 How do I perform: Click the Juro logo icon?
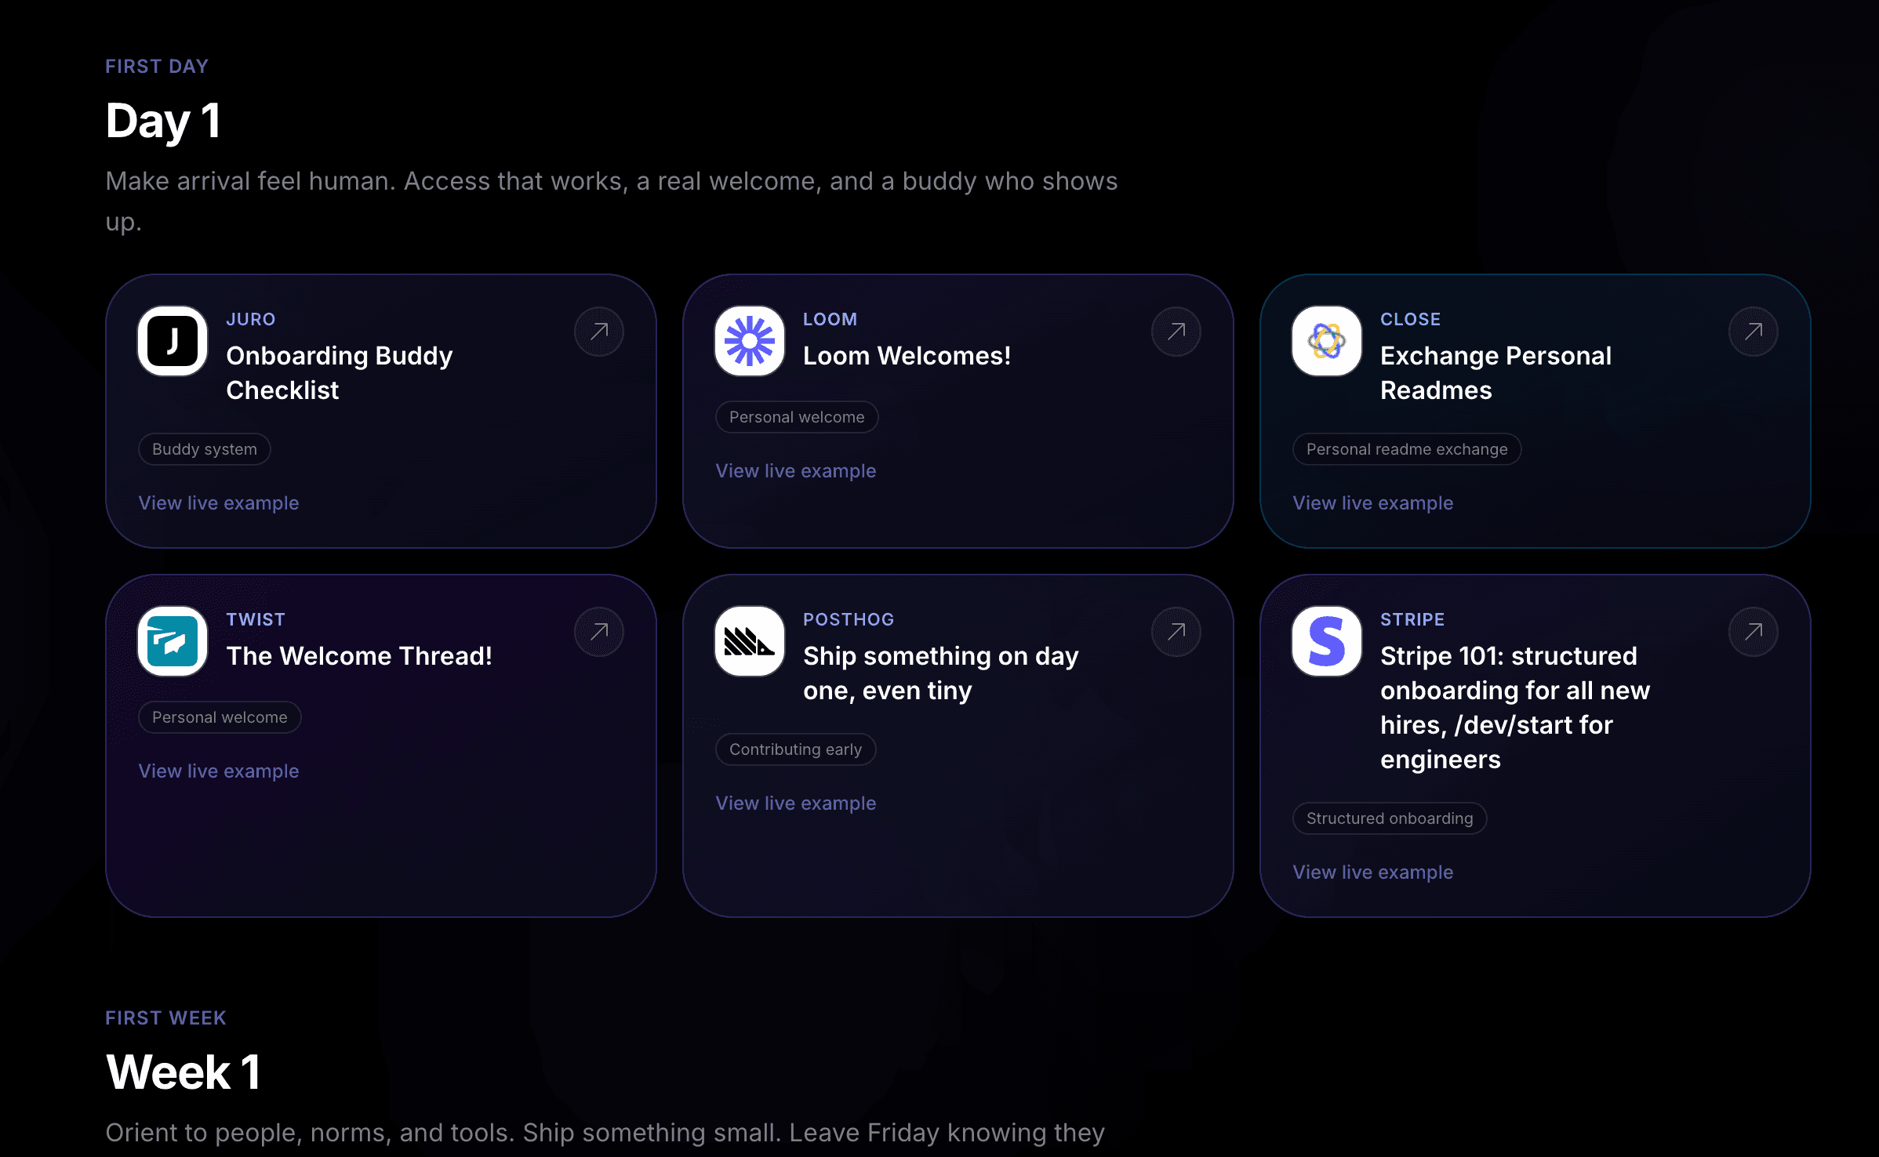click(x=173, y=341)
